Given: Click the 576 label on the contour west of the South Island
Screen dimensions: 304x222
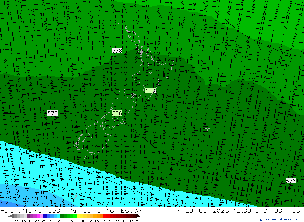Looking at the screenshot, I should point(53,113).
